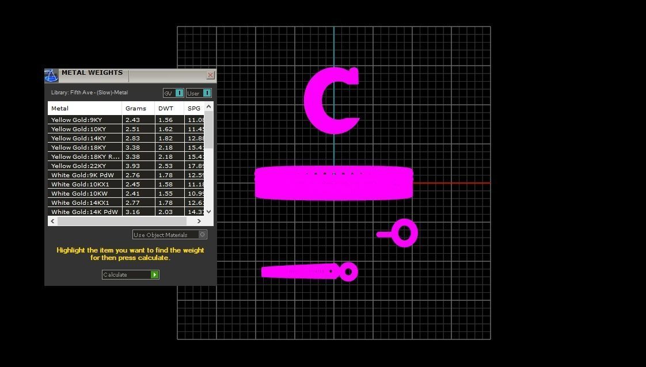Select the Yellow Gold:18KY R... row
Viewport: 646px width, 367px height.
[126, 156]
